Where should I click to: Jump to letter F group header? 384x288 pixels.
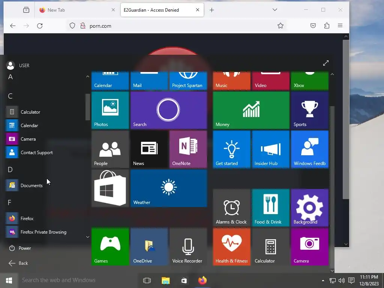click(9, 202)
